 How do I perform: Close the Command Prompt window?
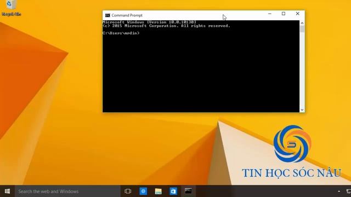[297, 14]
